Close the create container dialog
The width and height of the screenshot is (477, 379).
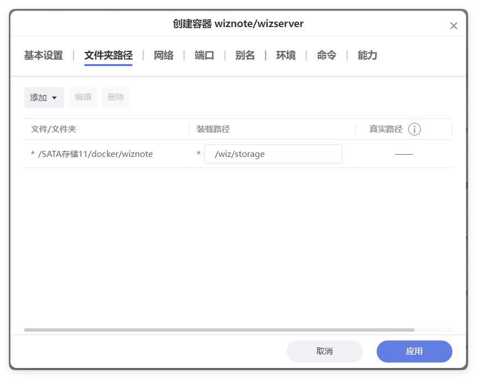pos(454,25)
